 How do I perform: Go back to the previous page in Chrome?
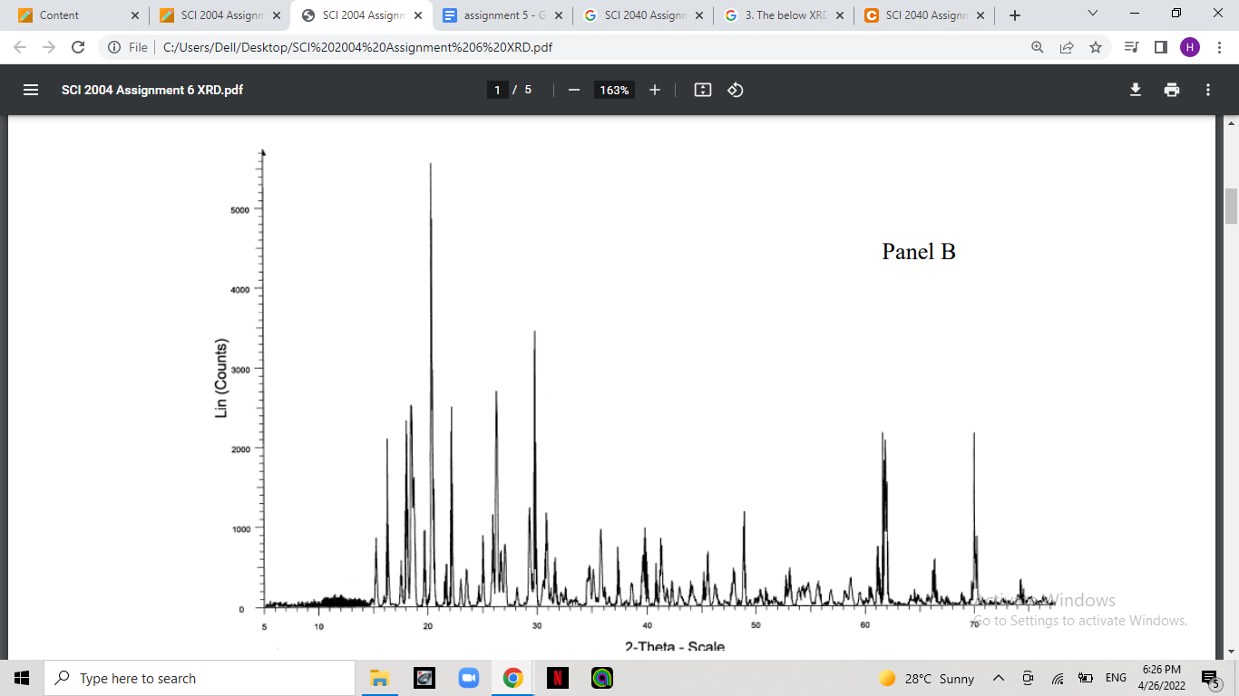pyautogui.click(x=20, y=47)
